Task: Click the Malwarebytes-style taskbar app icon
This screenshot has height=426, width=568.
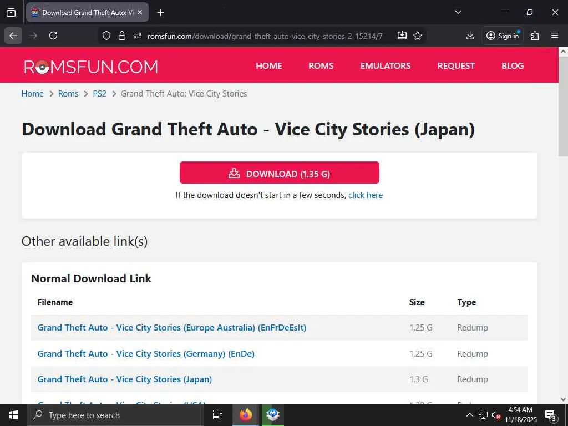Action: (x=272, y=415)
